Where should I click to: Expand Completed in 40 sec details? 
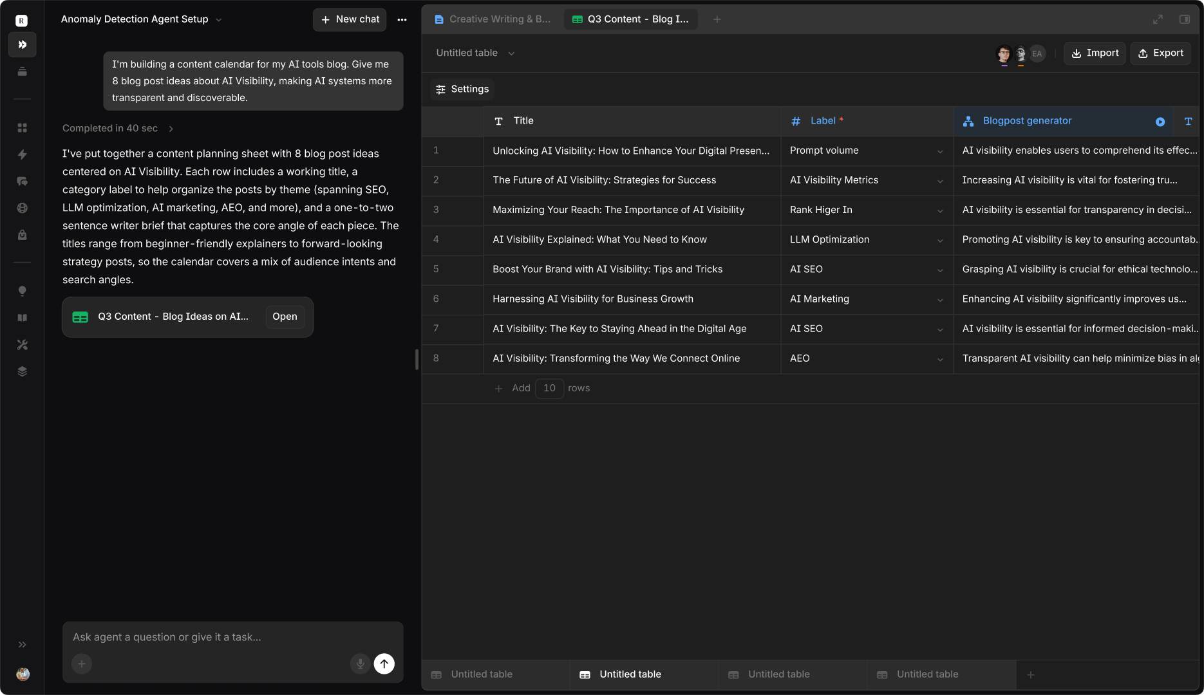click(171, 129)
